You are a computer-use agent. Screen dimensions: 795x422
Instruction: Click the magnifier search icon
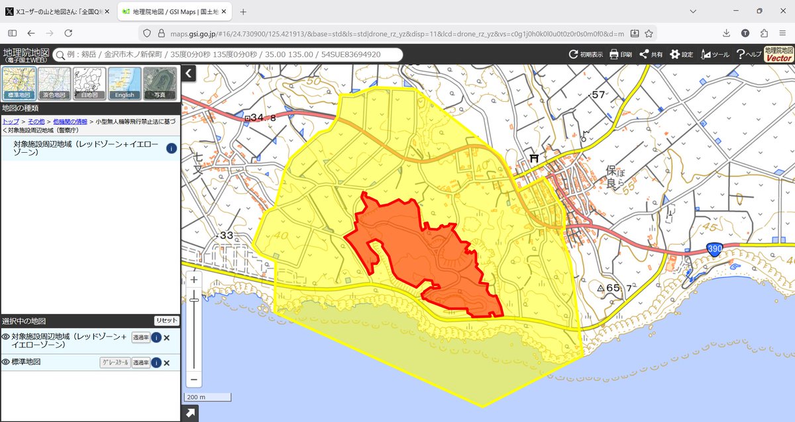(60, 55)
